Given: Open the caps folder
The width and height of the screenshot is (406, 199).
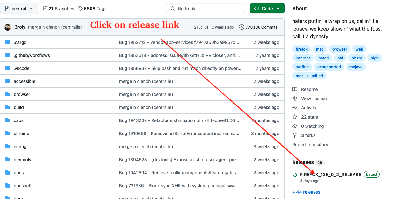Looking at the screenshot, I should point(18,120).
